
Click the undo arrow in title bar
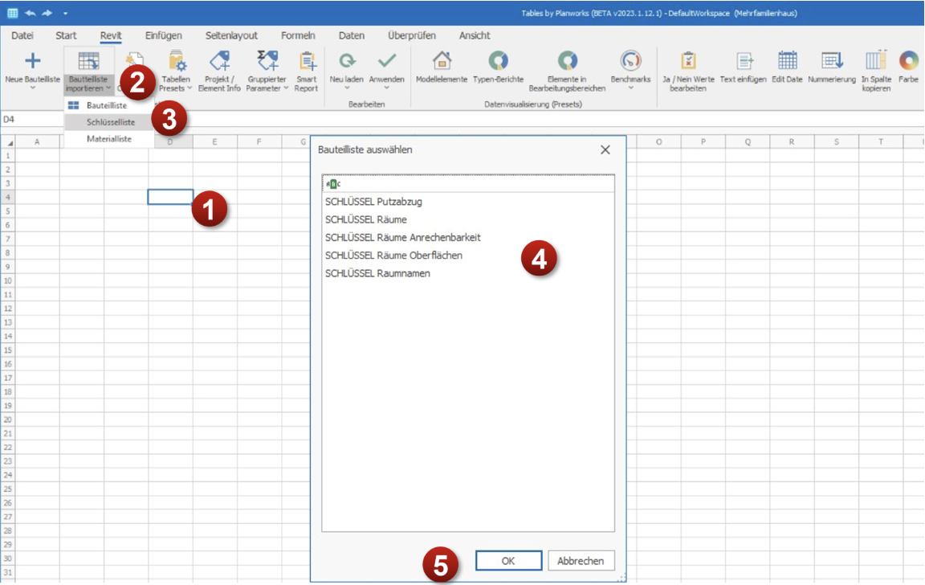[x=30, y=13]
